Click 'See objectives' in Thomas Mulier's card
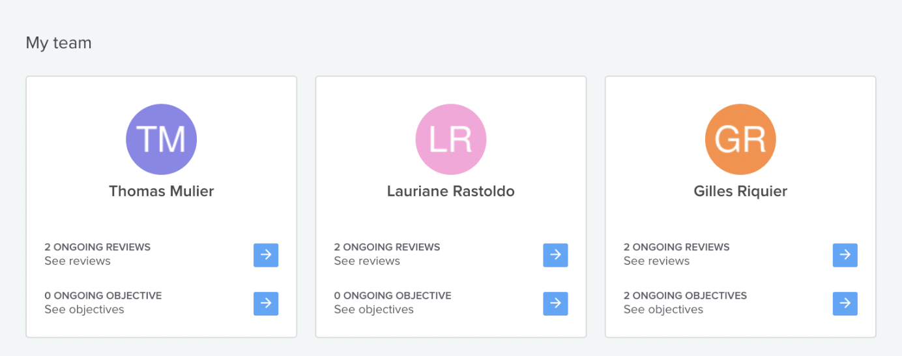Image resolution: width=902 pixels, height=356 pixels. click(x=84, y=310)
